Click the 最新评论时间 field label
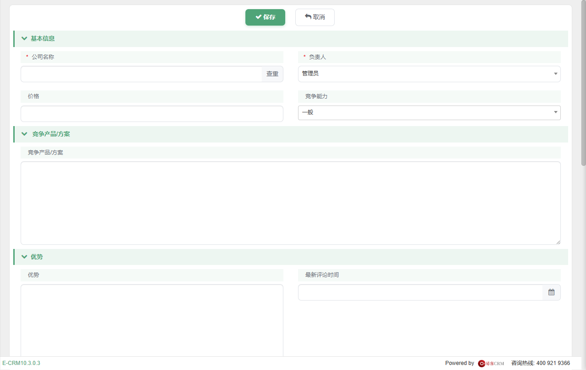This screenshot has height=370, width=586. coord(322,275)
